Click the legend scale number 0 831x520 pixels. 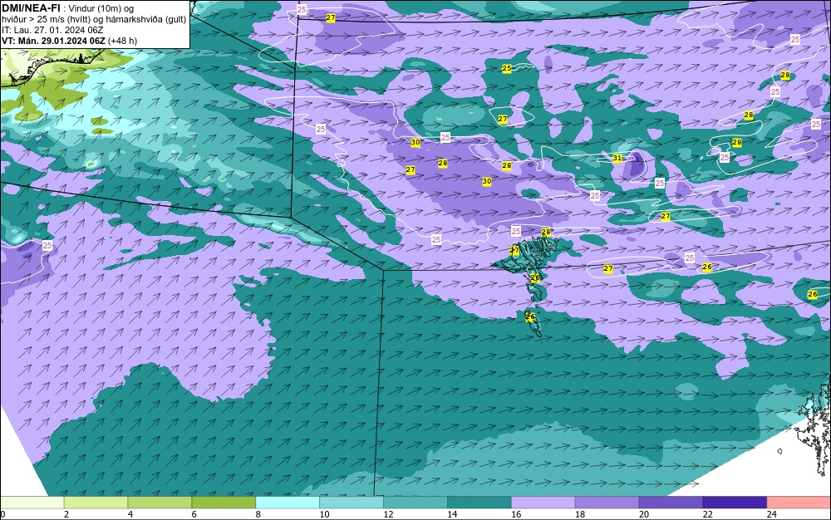[2, 514]
